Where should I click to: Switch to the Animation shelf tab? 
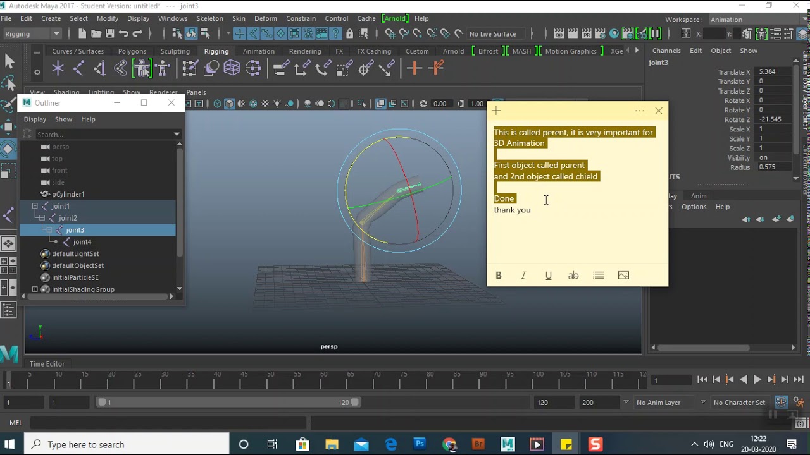[259, 51]
